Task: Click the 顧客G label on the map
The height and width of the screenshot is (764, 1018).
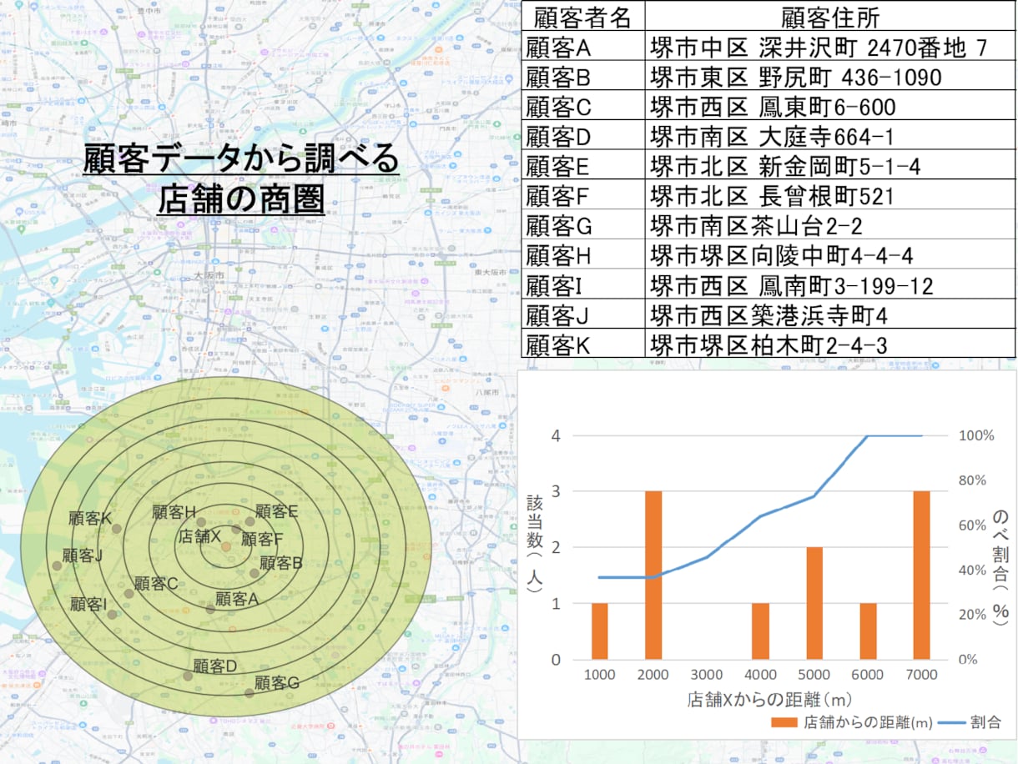Action: point(277,682)
